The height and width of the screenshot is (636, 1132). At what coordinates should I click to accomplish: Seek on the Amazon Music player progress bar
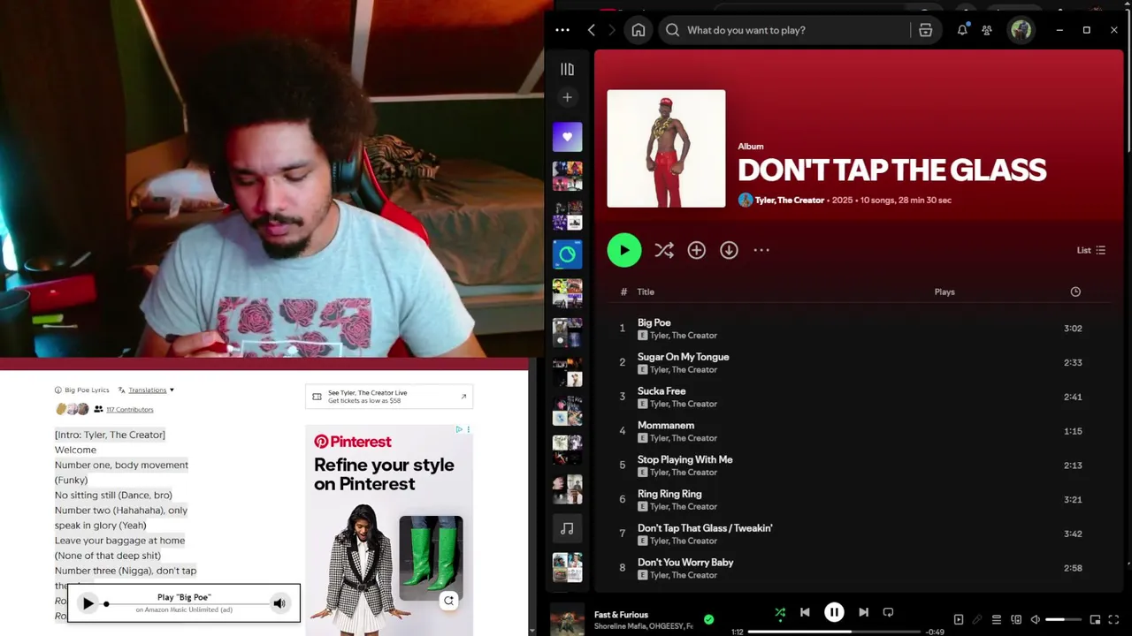[x=187, y=604]
